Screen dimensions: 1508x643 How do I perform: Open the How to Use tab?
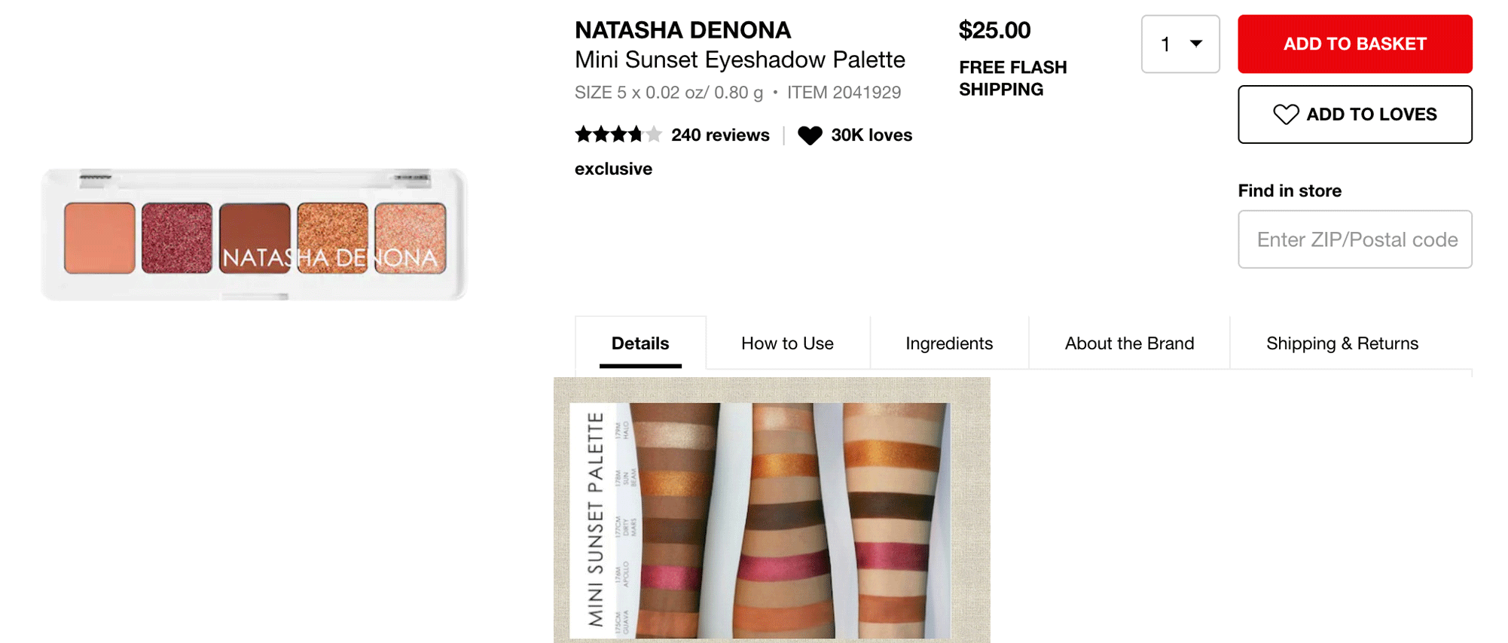[x=787, y=343]
